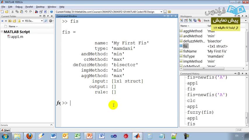Screen dimensions: 249x140
Task: Import data icon in Workspace toolbar
Action: coord(190,20)
